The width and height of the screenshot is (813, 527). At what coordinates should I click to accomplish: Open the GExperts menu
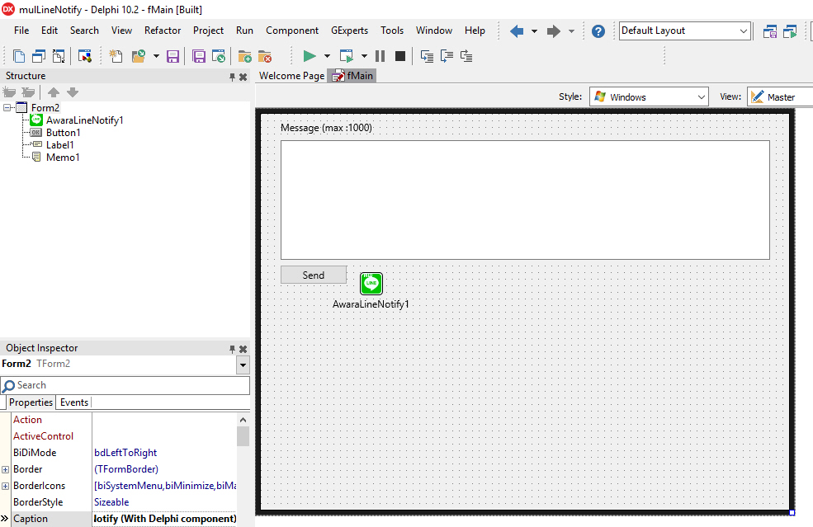click(349, 31)
